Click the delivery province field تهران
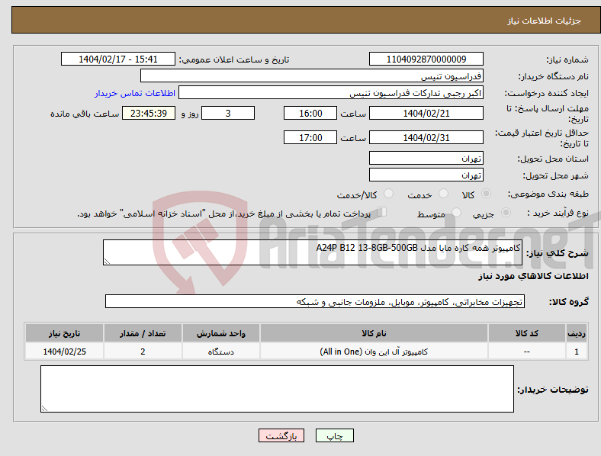Screen dimensions: 601x456 point(426,159)
